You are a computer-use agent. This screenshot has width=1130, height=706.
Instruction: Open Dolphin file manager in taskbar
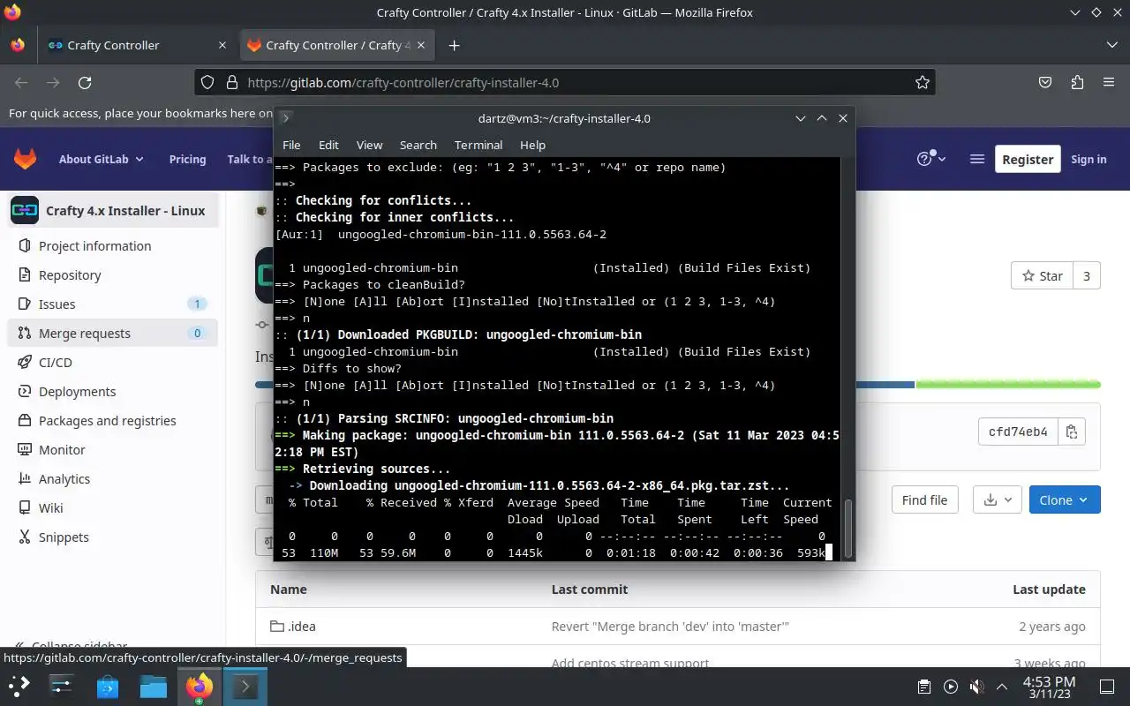[153, 686]
